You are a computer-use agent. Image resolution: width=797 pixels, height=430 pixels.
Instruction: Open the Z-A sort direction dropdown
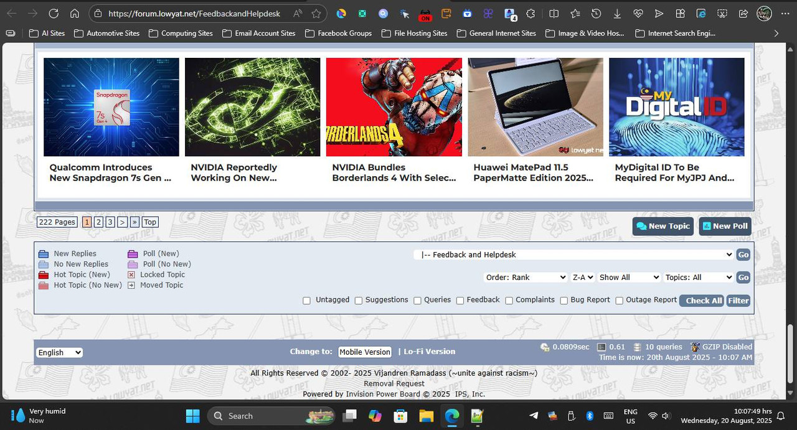coord(583,278)
